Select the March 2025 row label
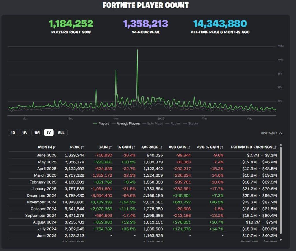Image resolution: width=296 pixels, height=251 pixels. click(x=45, y=175)
